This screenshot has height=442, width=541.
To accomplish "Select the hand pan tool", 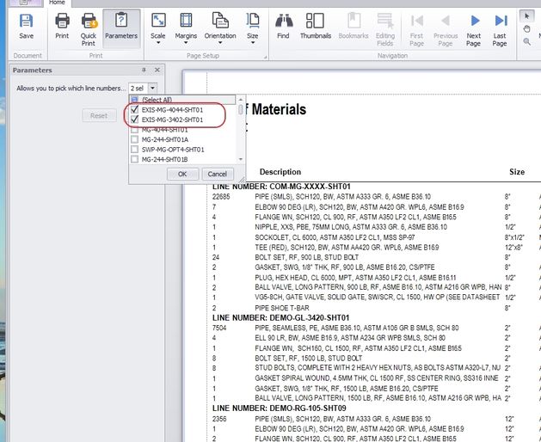I will 527,29.
